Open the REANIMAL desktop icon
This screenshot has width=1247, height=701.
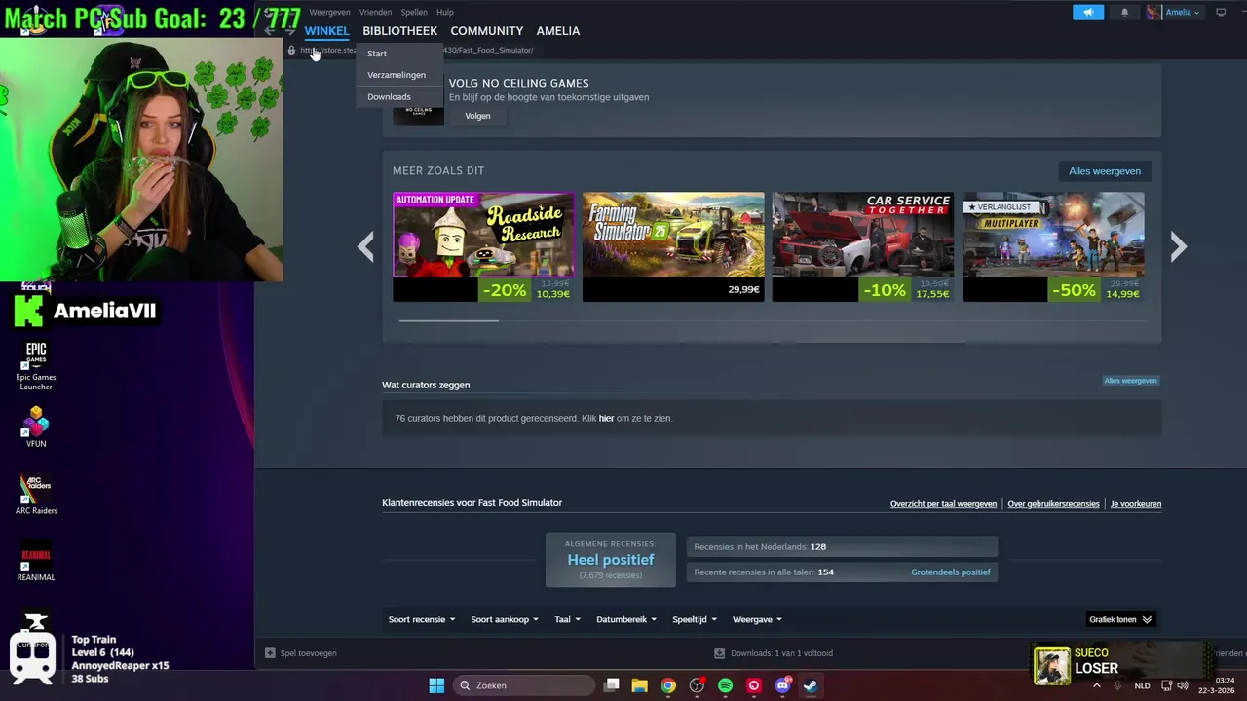point(36,562)
